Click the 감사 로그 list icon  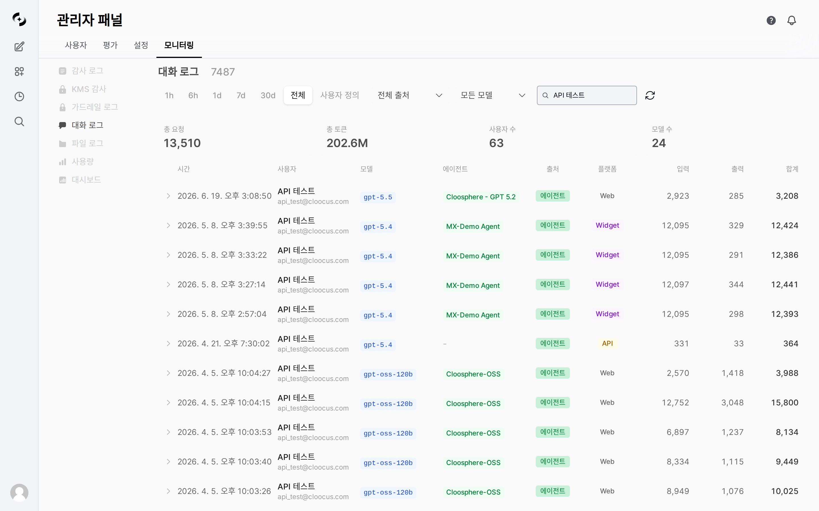coord(62,71)
